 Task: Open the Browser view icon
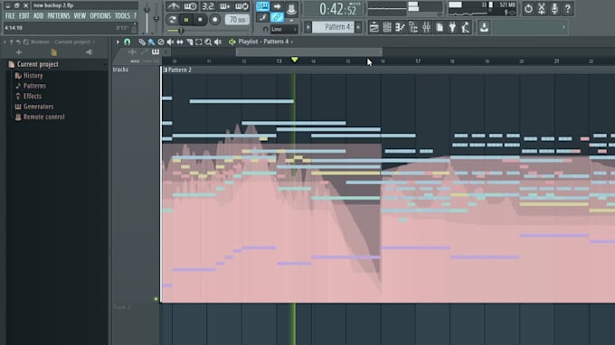[413, 27]
